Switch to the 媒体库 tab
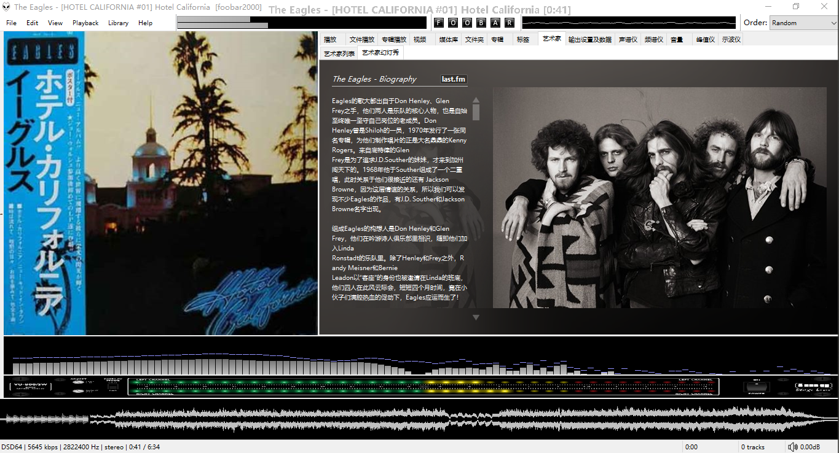Image resolution: width=839 pixels, height=453 pixels. click(448, 39)
